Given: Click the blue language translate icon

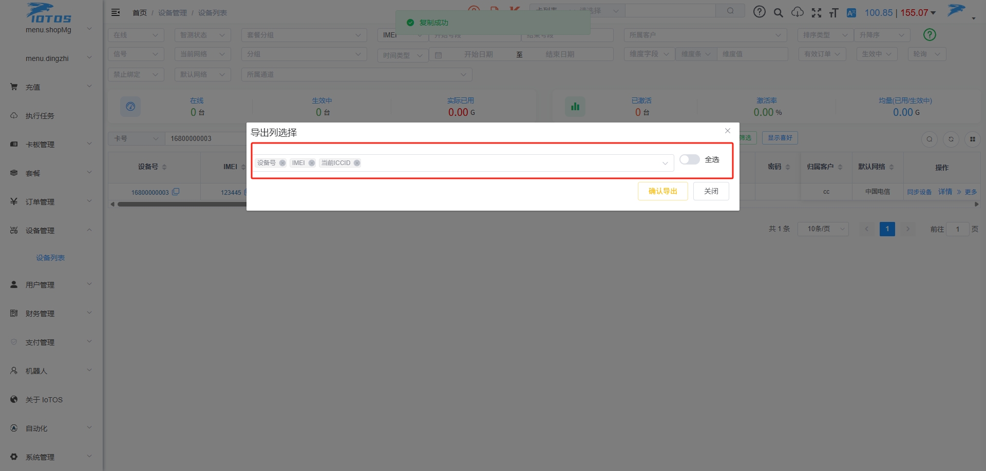Looking at the screenshot, I should pyautogui.click(x=851, y=13).
